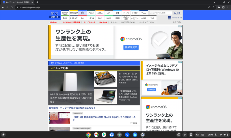Toggle the Chrome side panel
Viewport: 231px width, 138px height.
pyautogui.click(x=223, y=7)
